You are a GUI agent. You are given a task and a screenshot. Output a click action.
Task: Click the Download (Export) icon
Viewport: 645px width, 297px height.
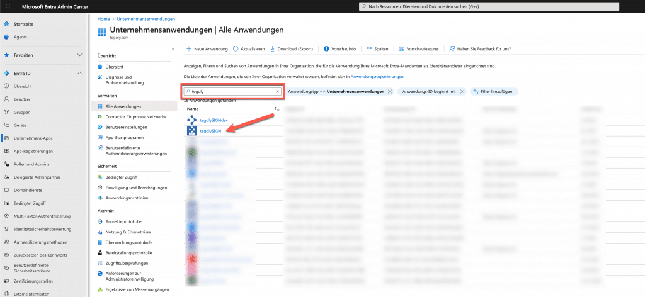(x=272, y=49)
